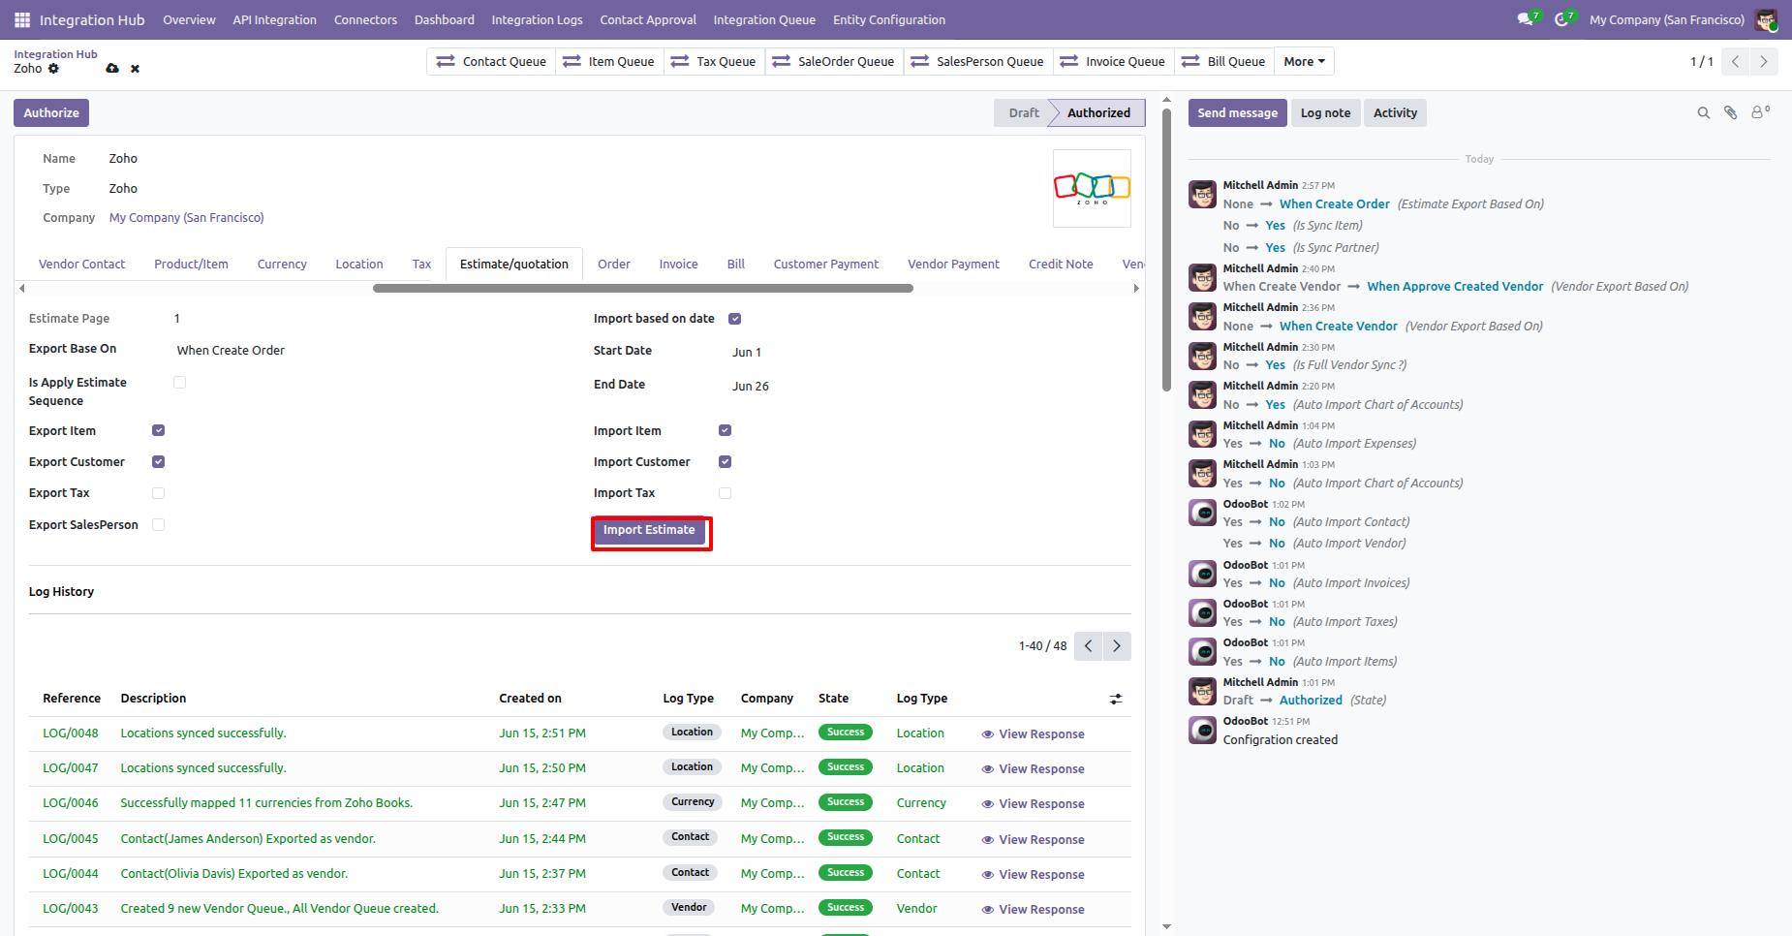The image size is (1792, 936).
Task: Open the Zoho record settings gear
Action: 53,69
